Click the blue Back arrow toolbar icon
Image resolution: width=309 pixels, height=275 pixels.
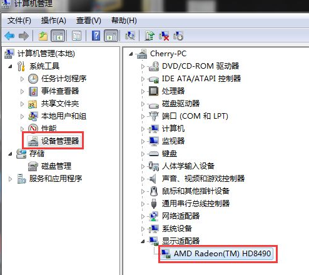point(9,36)
